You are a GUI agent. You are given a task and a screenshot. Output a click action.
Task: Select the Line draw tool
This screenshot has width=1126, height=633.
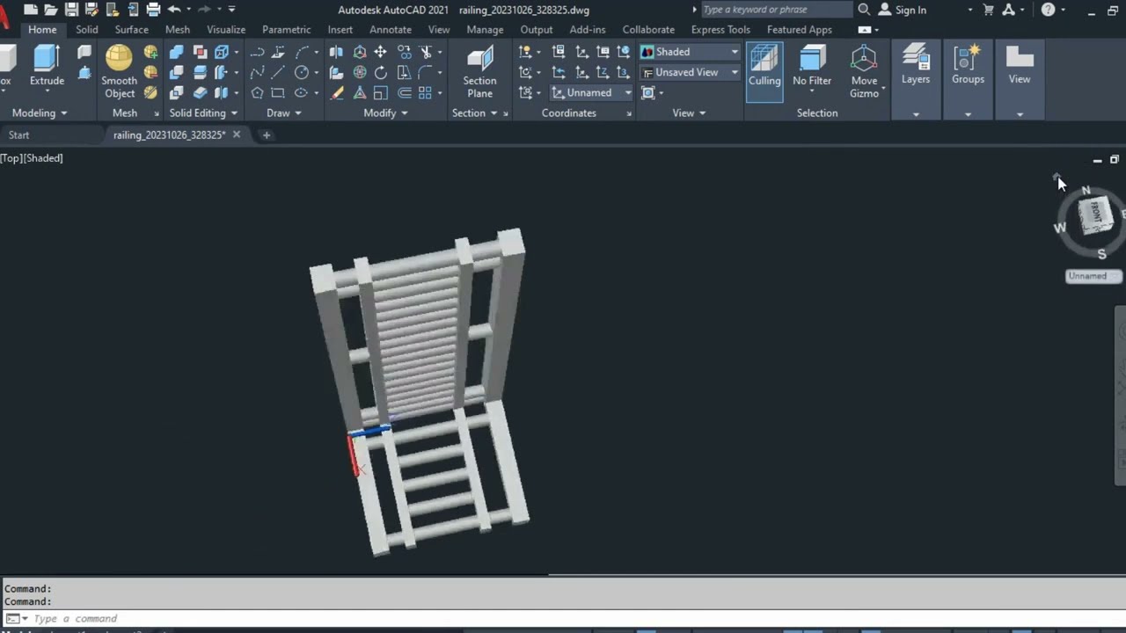[278, 72]
